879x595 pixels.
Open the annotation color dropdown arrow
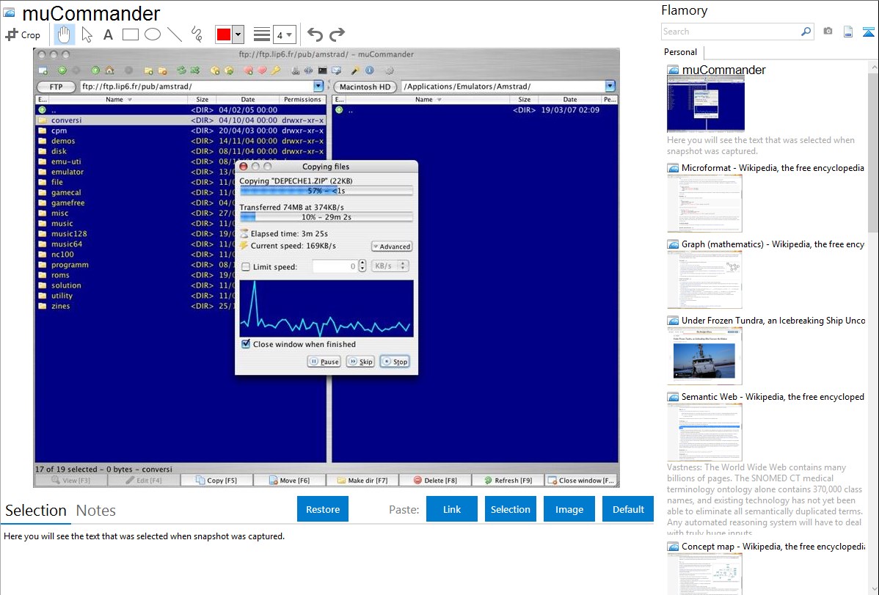click(x=238, y=34)
